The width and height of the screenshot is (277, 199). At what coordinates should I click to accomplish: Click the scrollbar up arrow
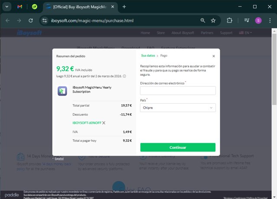(x=274, y=31)
